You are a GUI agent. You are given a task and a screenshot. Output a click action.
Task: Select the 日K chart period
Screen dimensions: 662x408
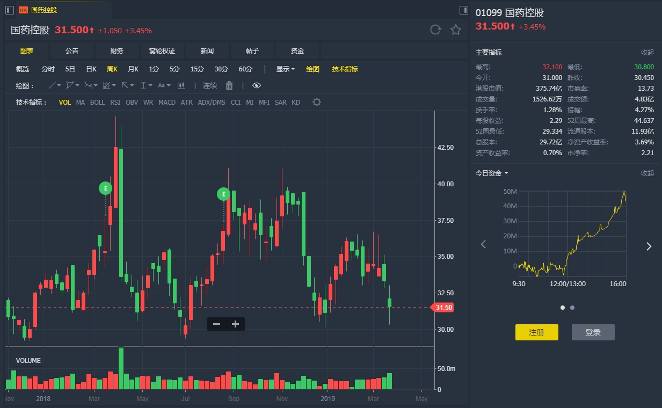(x=91, y=69)
